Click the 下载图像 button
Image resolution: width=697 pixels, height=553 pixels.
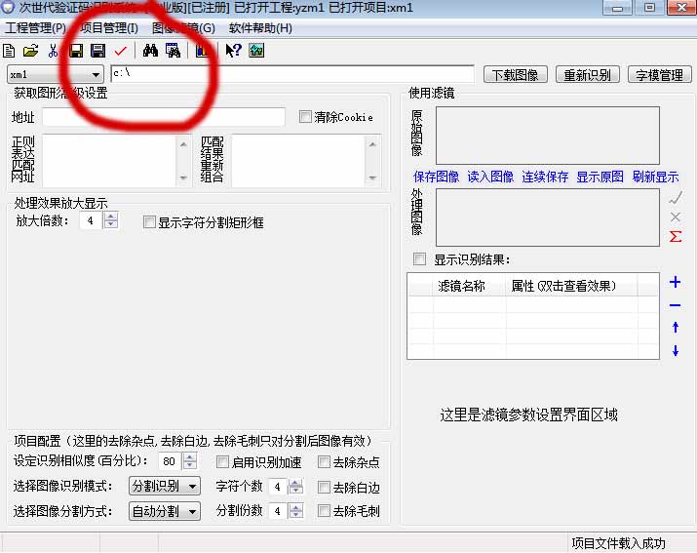(515, 75)
